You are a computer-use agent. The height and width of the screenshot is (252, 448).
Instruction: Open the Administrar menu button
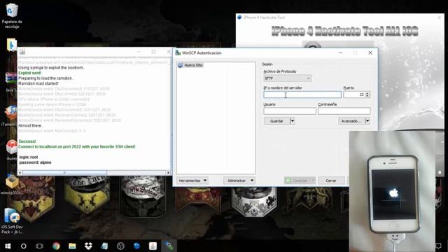click(x=239, y=181)
